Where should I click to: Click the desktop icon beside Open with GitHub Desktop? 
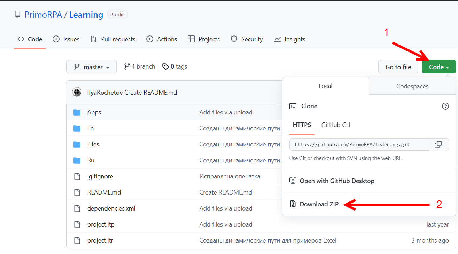(x=293, y=181)
